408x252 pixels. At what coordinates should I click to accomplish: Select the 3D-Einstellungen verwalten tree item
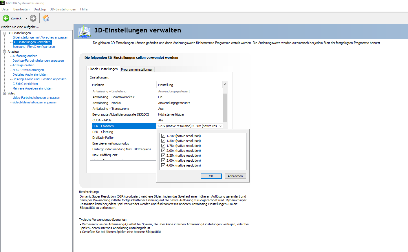[x=32, y=42]
